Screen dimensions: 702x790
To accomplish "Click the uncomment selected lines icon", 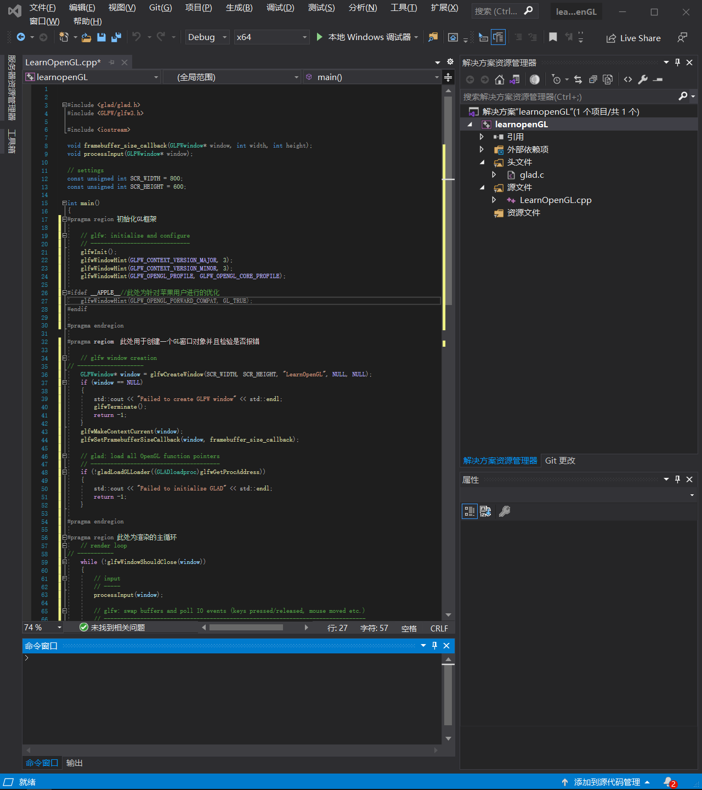I will coord(533,37).
